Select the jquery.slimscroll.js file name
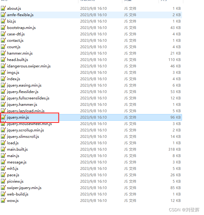The height and width of the screenshot is (215, 204). [x=23, y=137]
